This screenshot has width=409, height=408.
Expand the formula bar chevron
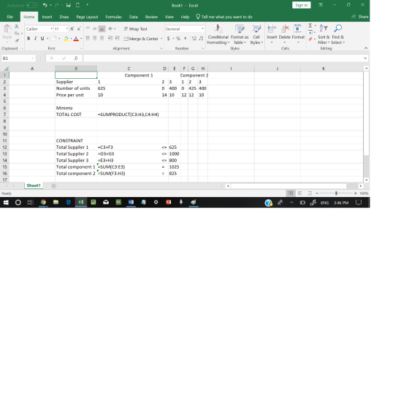pos(365,58)
